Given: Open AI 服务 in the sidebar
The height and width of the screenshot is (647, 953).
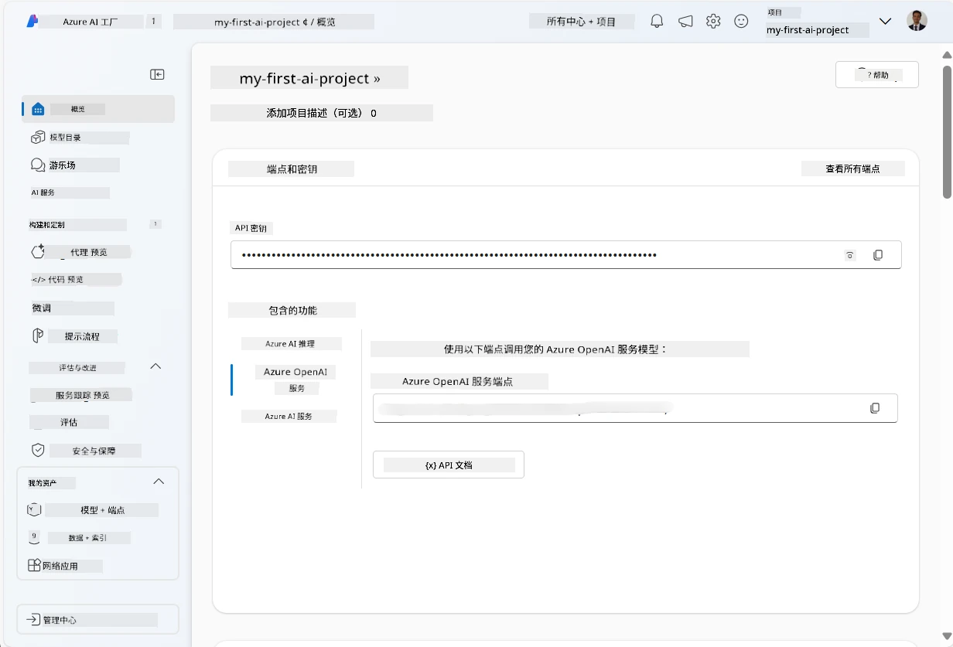Looking at the screenshot, I should [70, 192].
